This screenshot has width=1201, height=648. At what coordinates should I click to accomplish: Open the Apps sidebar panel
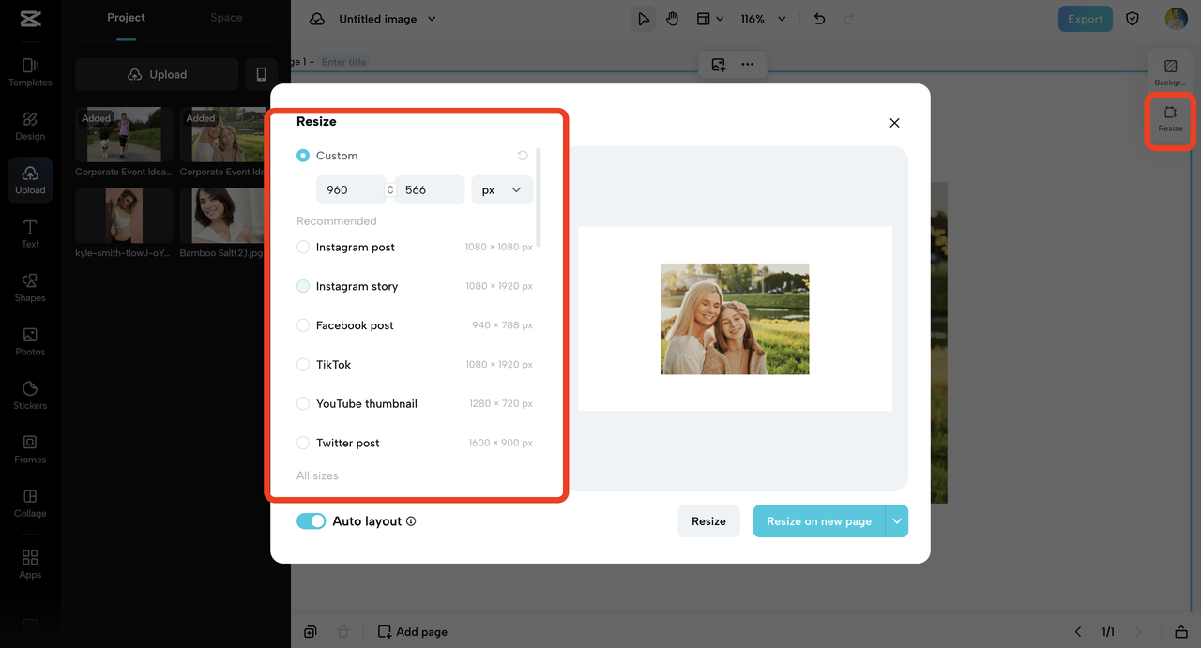[30, 564]
